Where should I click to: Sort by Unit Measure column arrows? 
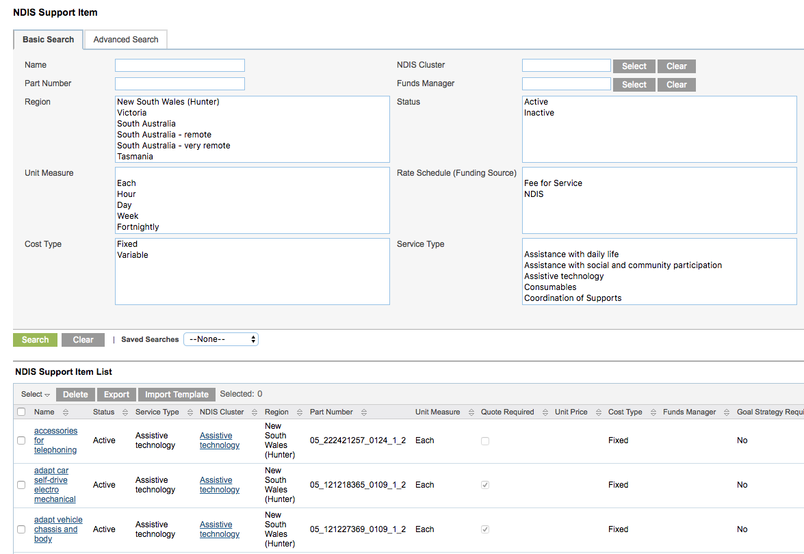[471, 412]
